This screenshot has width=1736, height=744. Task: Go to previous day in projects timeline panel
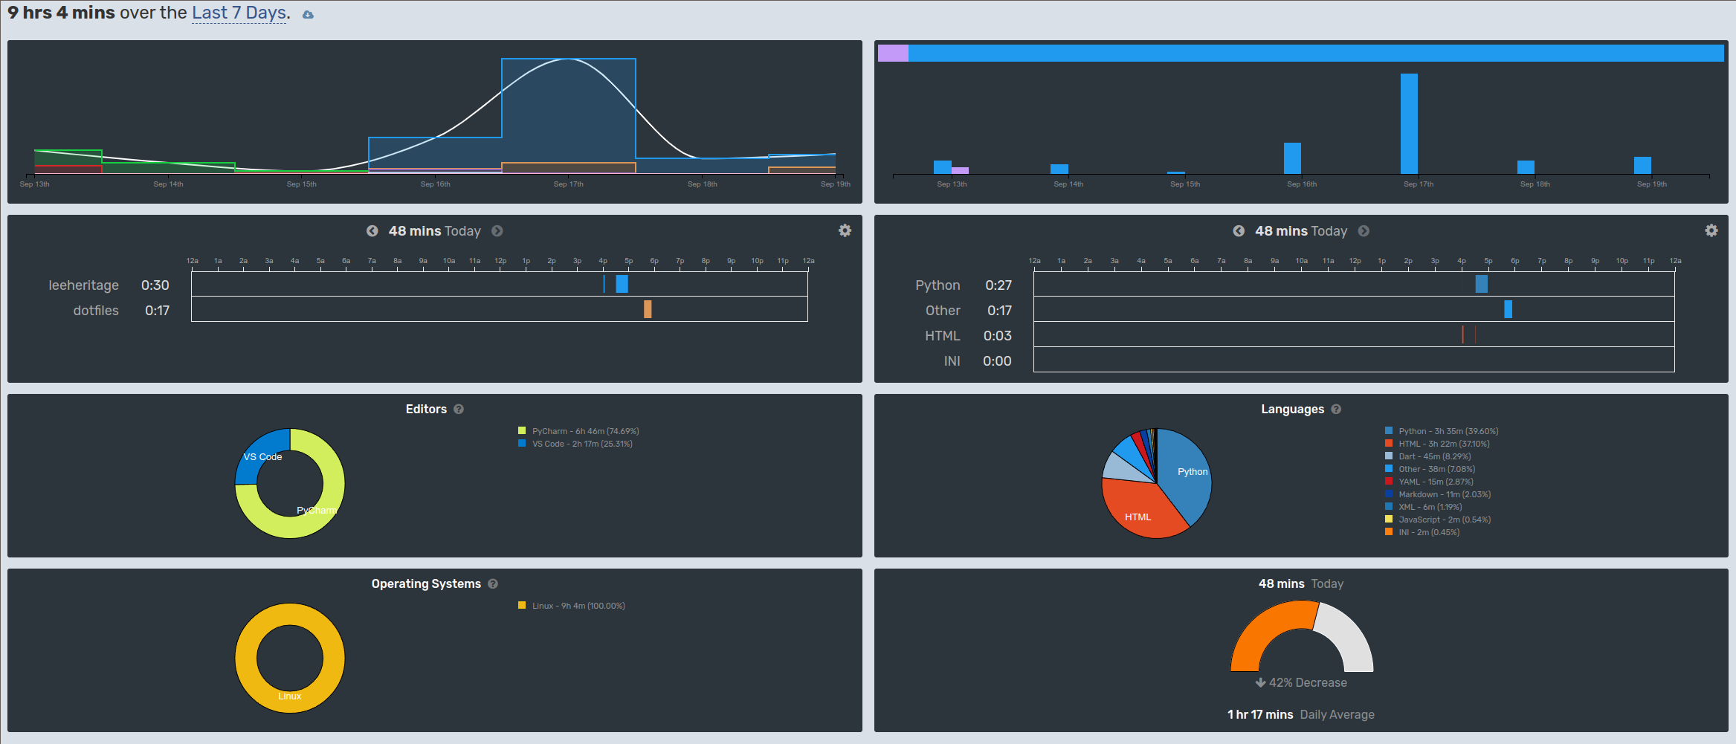(372, 231)
